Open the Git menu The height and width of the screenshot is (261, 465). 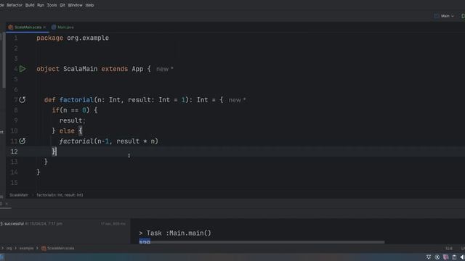coord(62,5)
